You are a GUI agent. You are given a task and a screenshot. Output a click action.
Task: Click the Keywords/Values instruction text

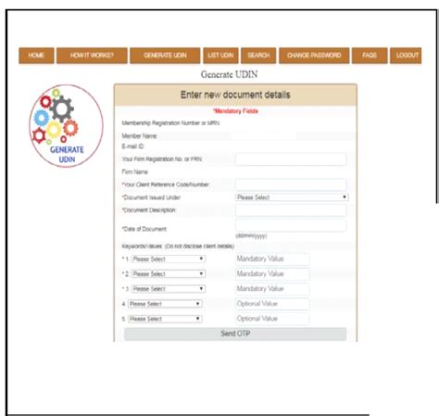pyautogui.click(x=178, y=246)
